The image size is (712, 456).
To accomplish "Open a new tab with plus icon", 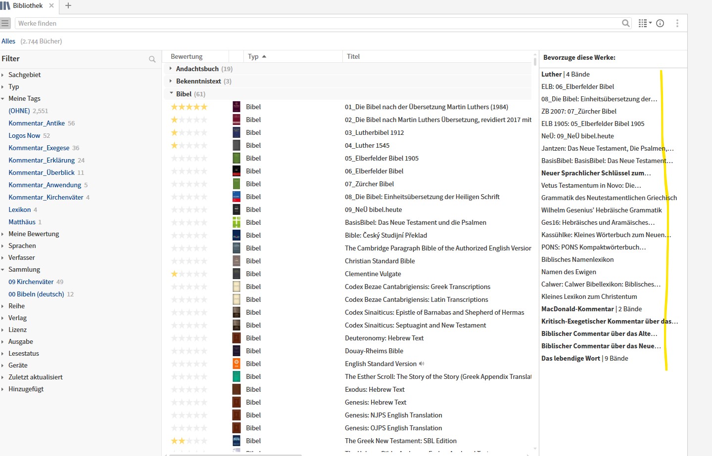I will pos(68,6).
